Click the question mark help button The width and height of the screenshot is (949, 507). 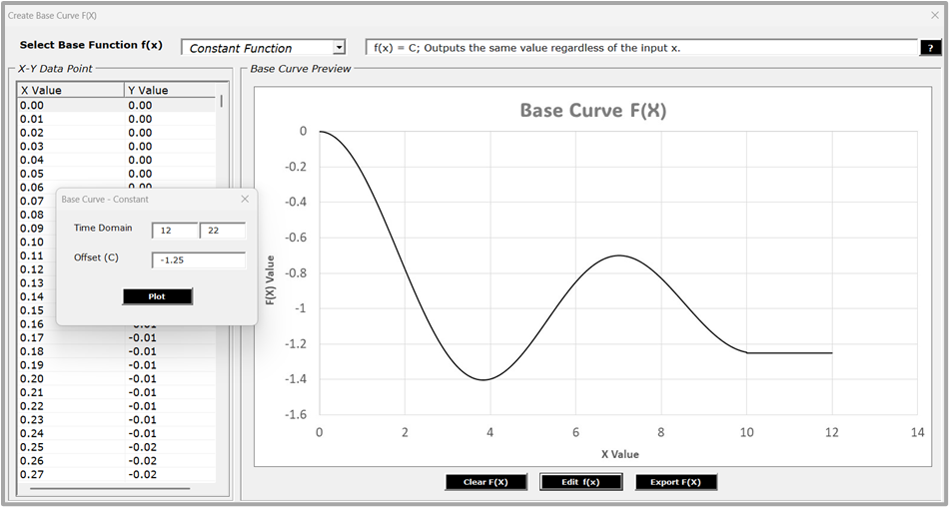930,48
